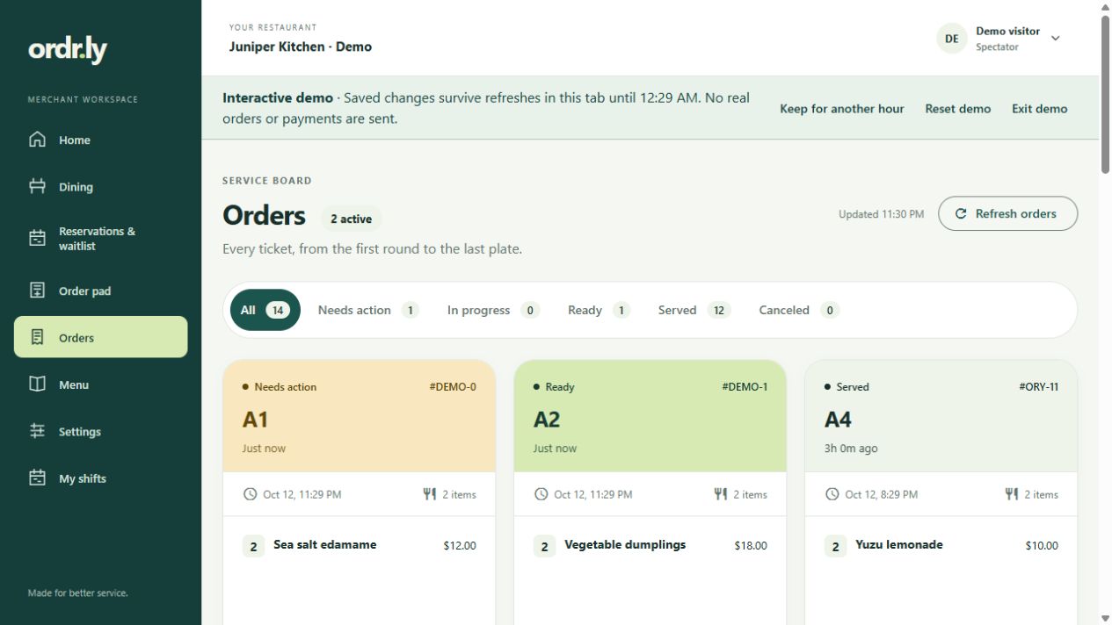This screenshot has width=1112, height=625.
Task: Click the Served status on card A4
Action: 847,386
